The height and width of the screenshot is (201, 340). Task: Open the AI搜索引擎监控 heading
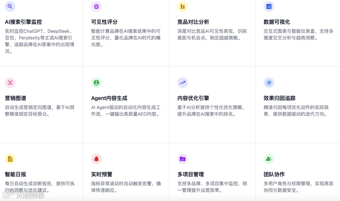23,22
